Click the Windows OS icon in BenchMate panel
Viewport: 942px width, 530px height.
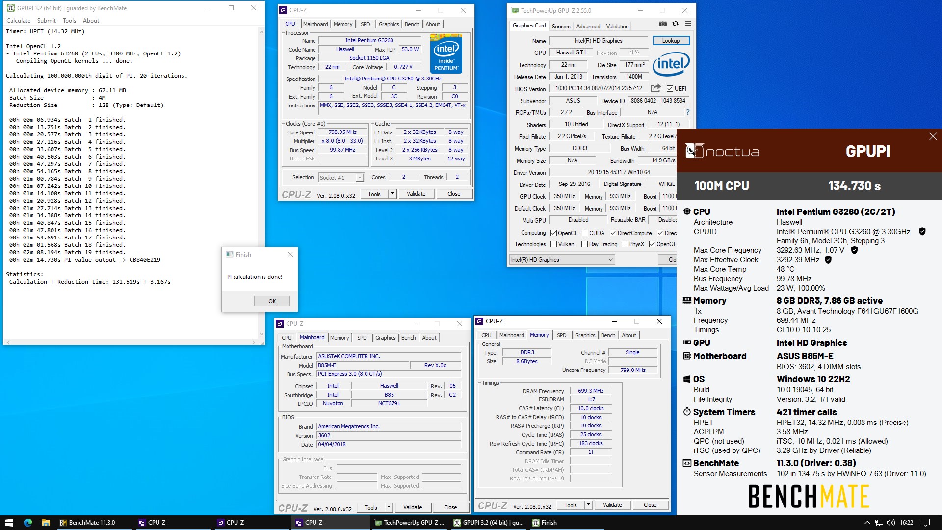(x=687, y=379)
